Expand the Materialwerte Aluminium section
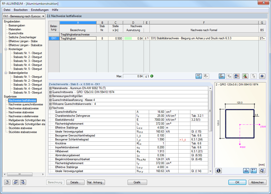 50,88
